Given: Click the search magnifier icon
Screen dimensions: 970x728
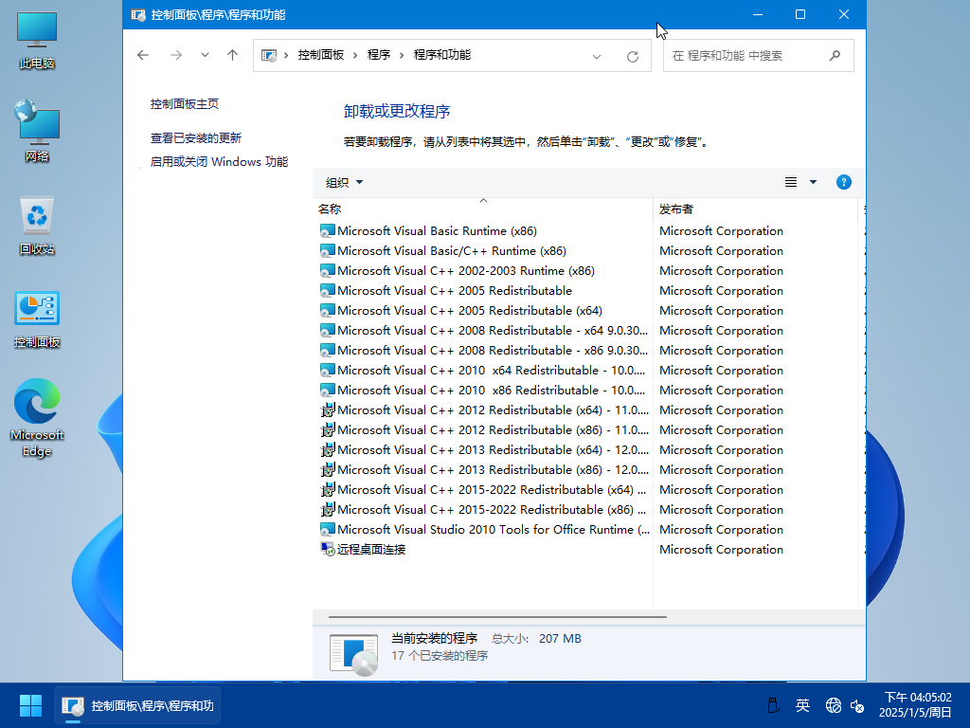Looking at the screenshot, I should point(835,56).
